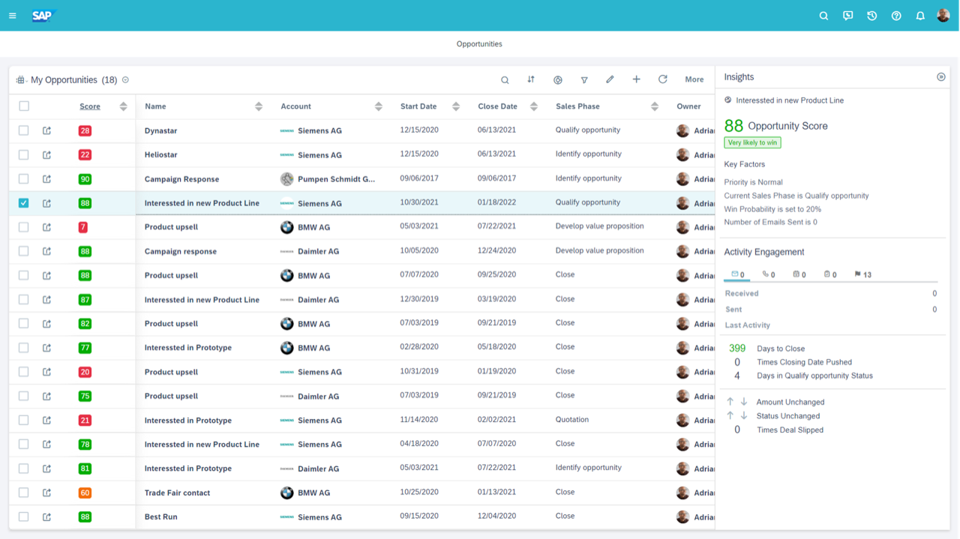Switch to the flag activity tab showing 13

(x=862, y=274)
